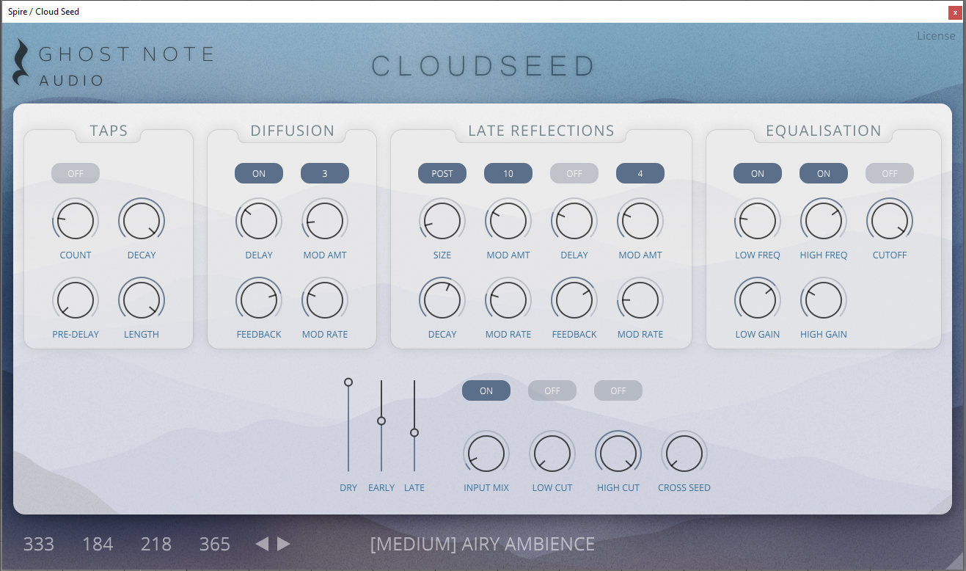
Task: Click the window corner grip triangle
Action: (x=954, y=561)
